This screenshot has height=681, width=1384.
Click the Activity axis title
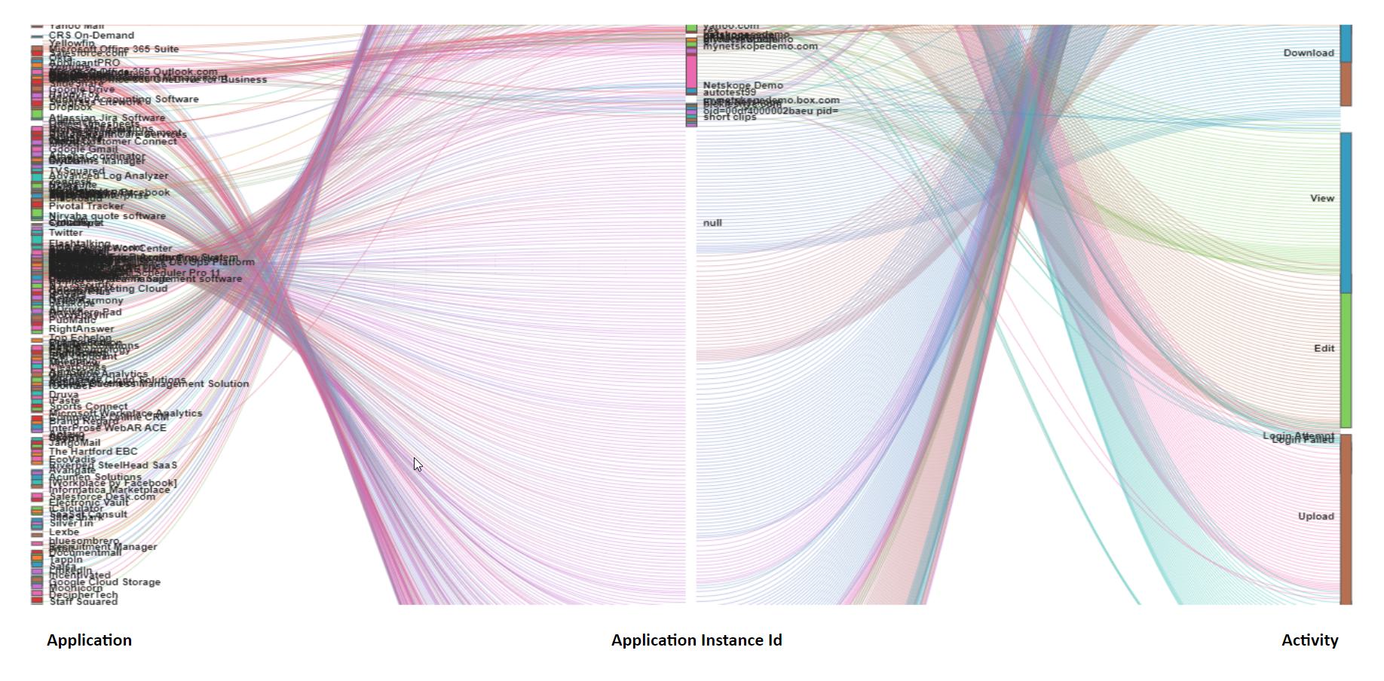[x=1309, y=640]
